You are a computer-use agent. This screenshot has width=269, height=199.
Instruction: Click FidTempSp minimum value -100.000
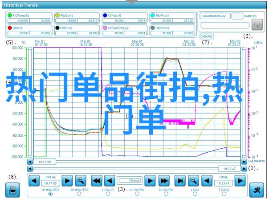(x=19, y=20)
